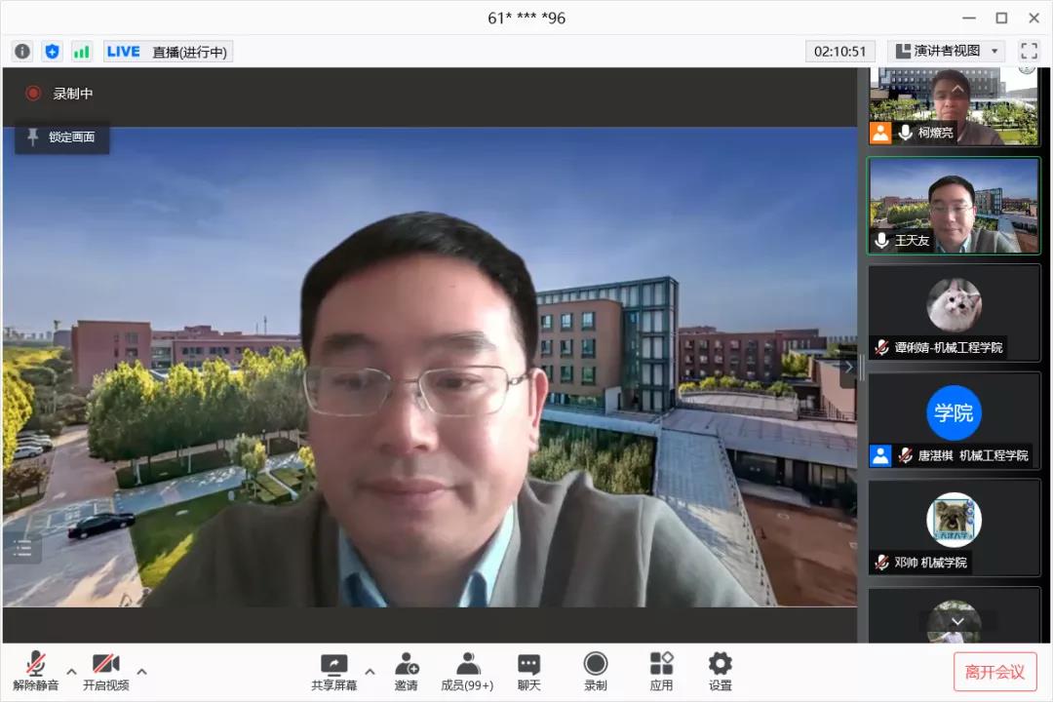Viewport: 1053px width, 702px height.
Task: Unmute microphone with 解除静音
Action: point(36,671)
